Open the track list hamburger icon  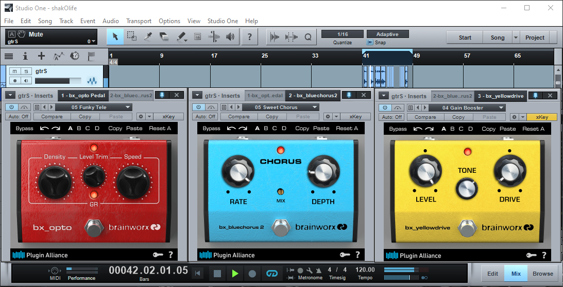[x=9, y=57]
